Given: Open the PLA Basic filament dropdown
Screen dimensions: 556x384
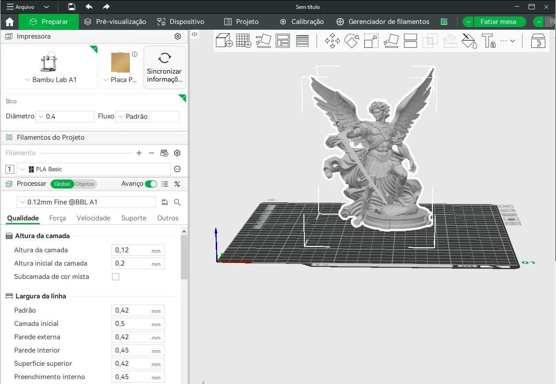Looking at the screenshot, I should point(93,169).
